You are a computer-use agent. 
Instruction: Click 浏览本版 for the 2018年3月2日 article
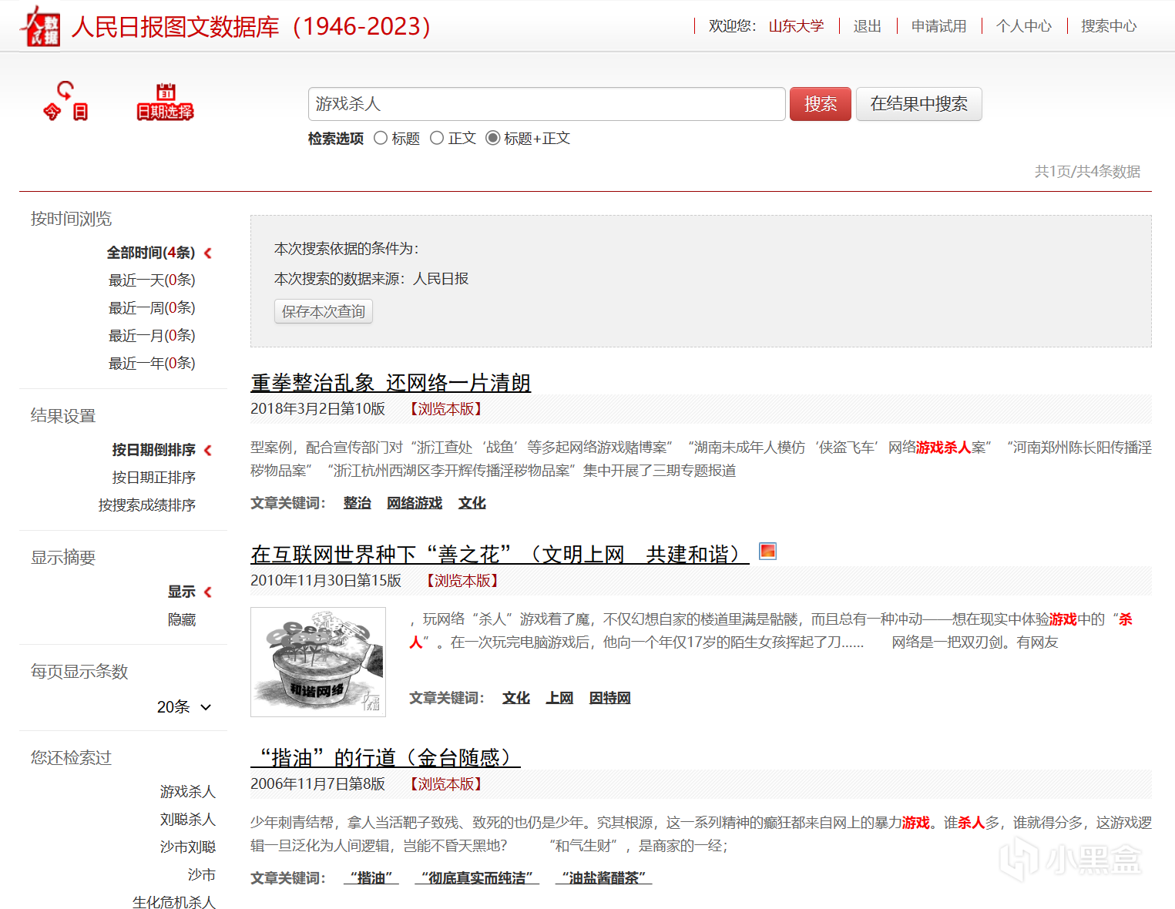coord(446,409)
